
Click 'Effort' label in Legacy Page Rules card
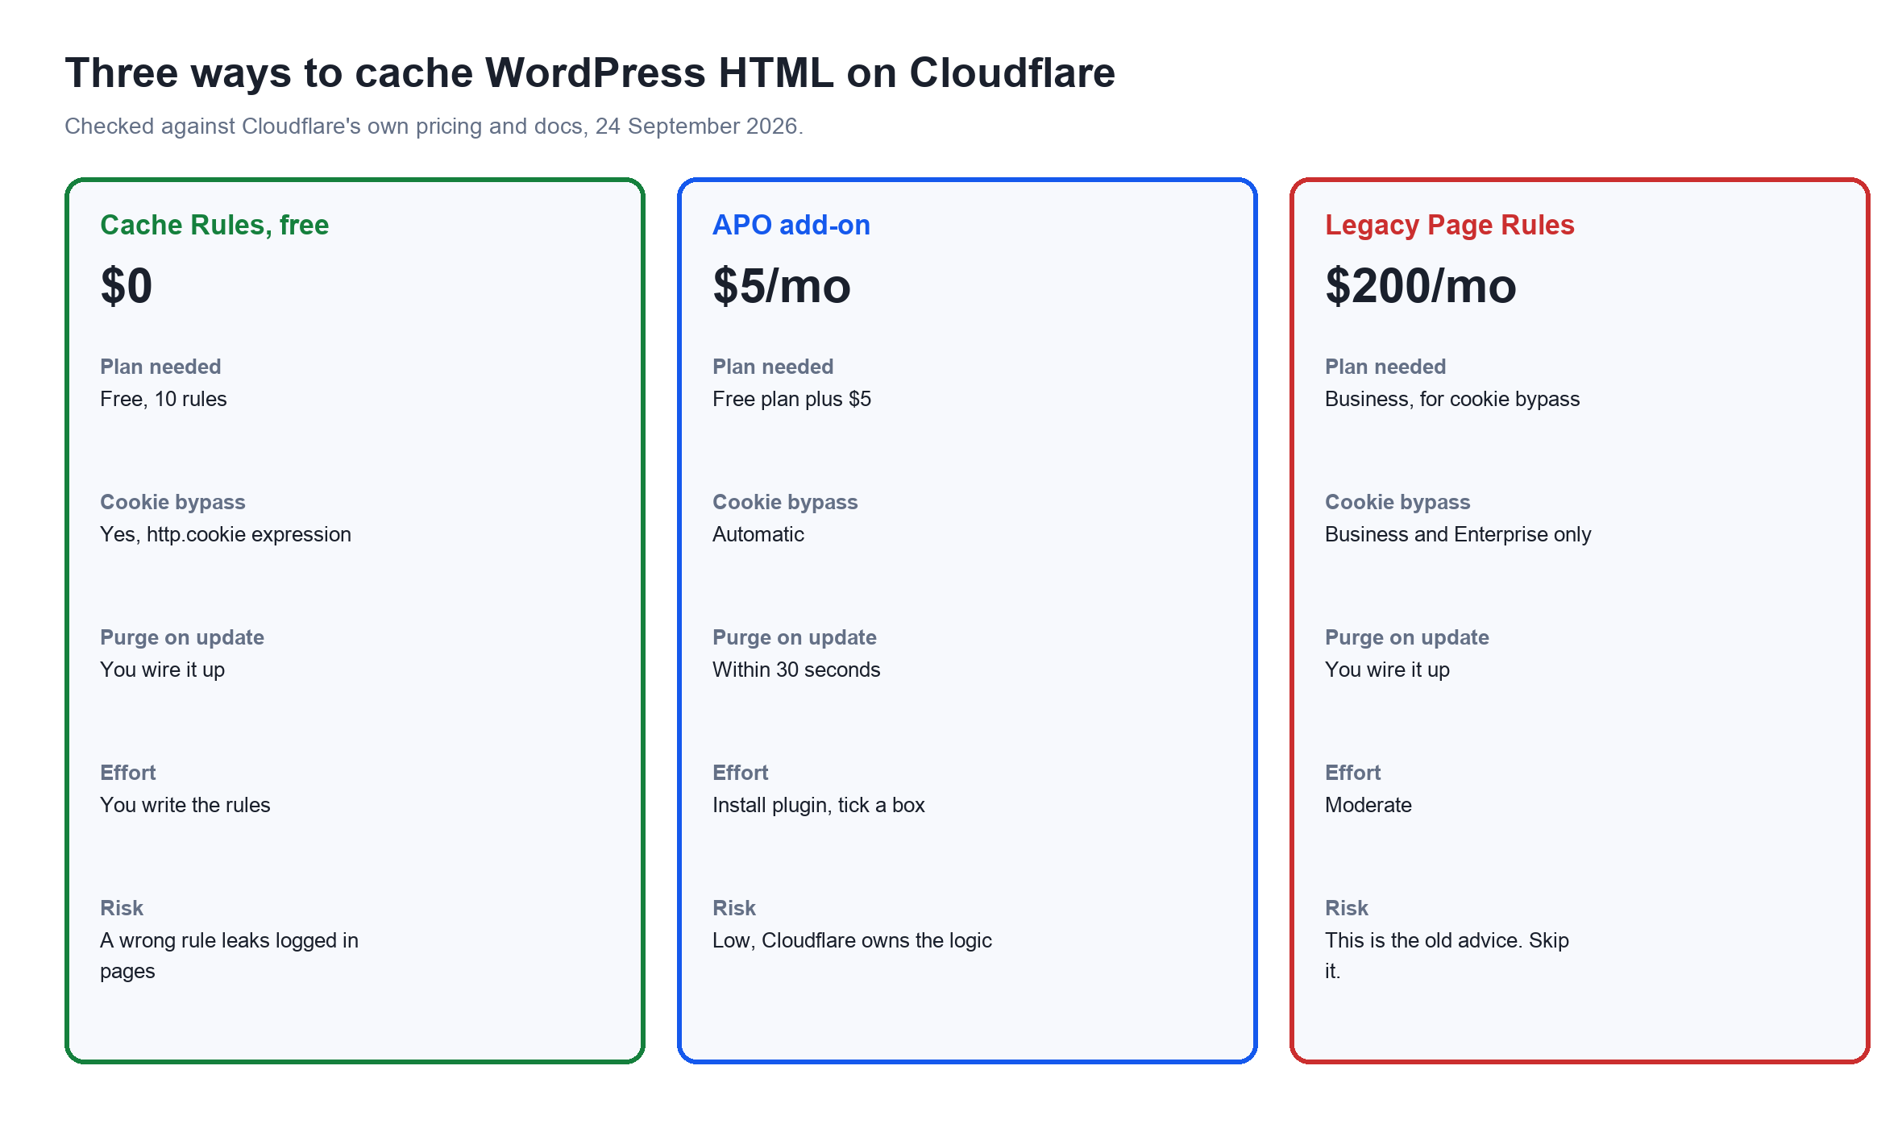coord(1353,773)
